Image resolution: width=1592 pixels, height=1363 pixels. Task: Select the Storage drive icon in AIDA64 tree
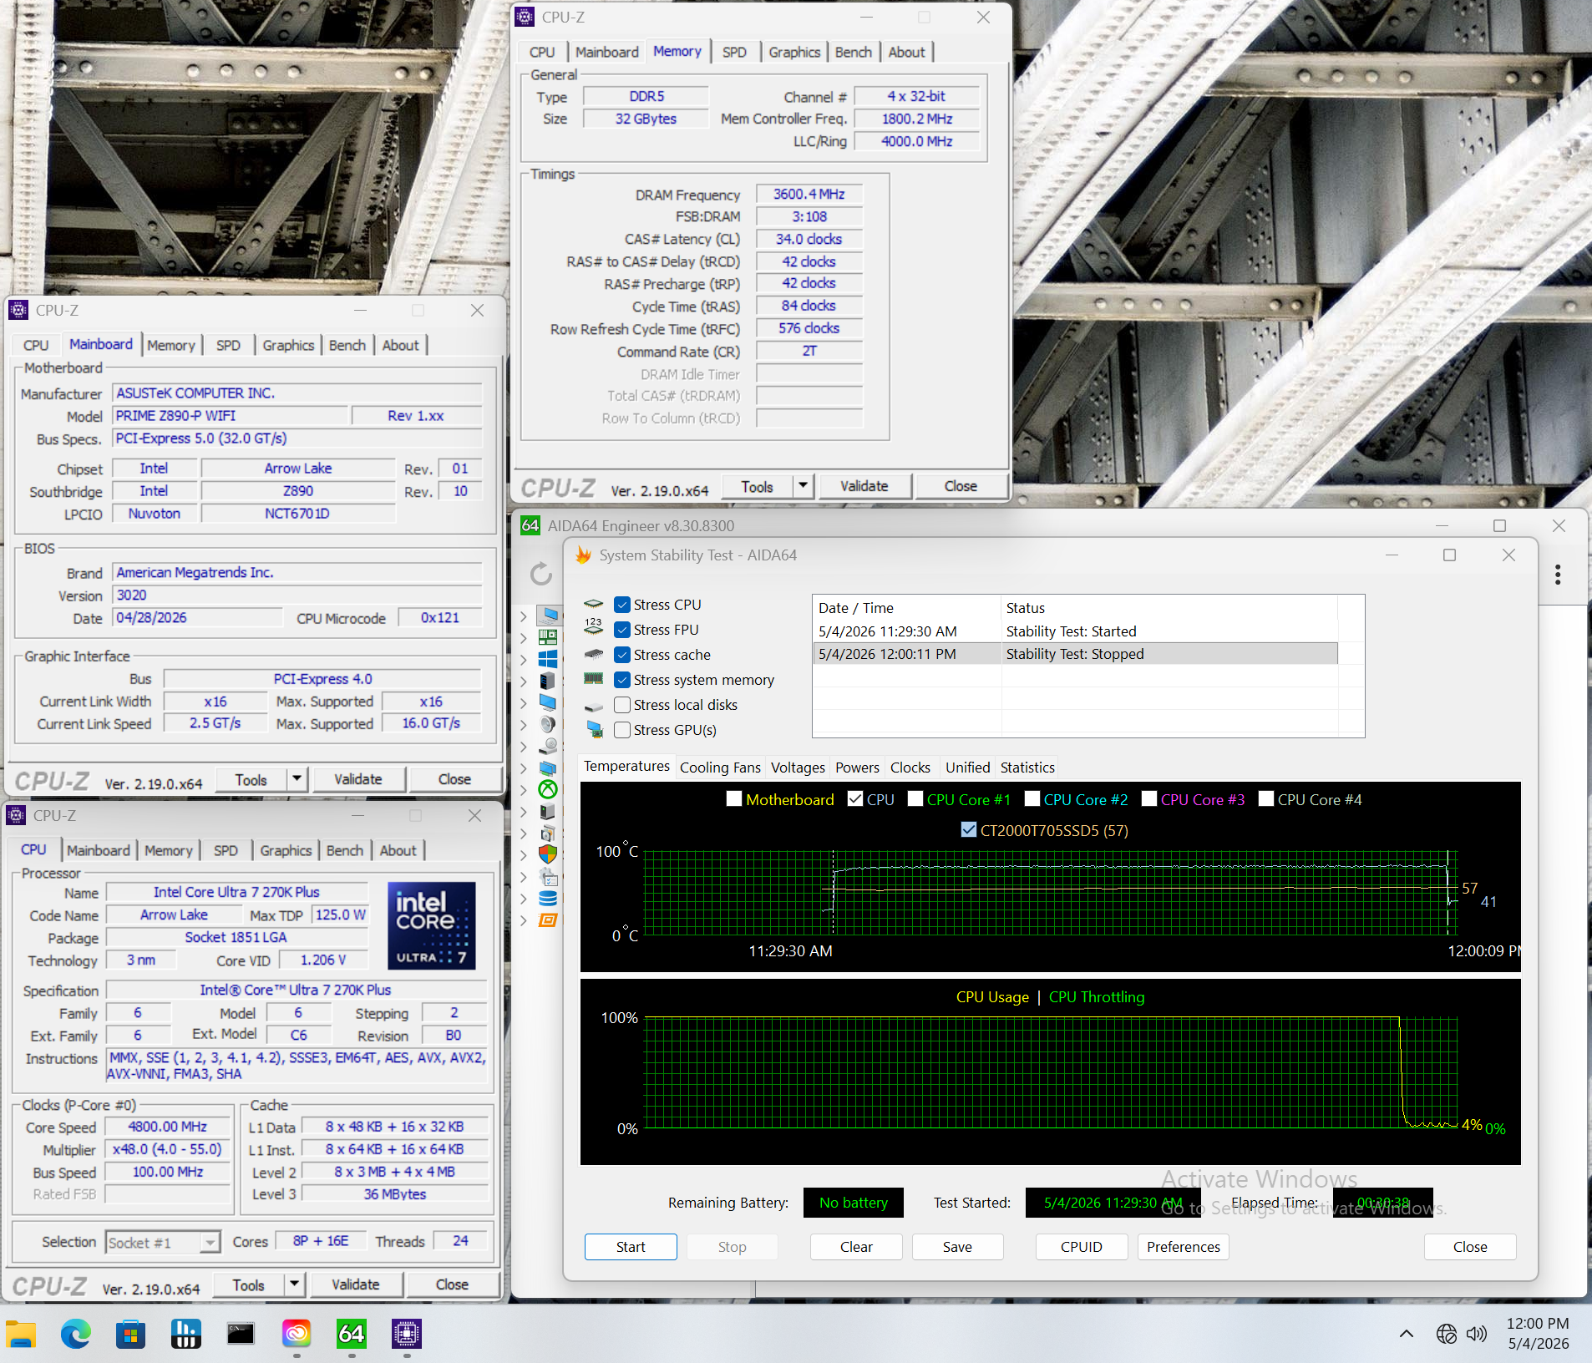click(x=548, y=747)
